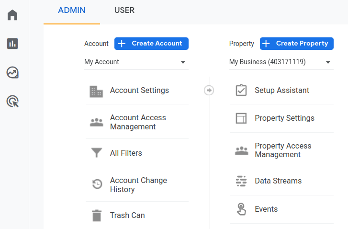
Task: Open Property Access Management link
Action: [283, 150]
